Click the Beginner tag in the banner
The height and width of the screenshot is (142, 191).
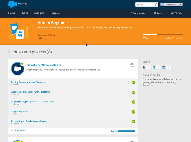[x=42, y=35]
